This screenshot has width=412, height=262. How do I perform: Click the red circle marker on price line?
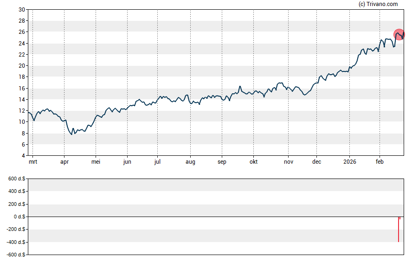click(399, 34)
